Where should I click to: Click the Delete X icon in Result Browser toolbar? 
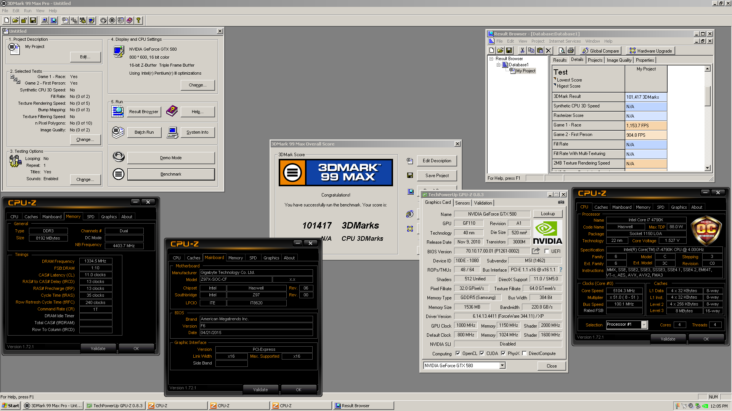click(x=549, y=51)
